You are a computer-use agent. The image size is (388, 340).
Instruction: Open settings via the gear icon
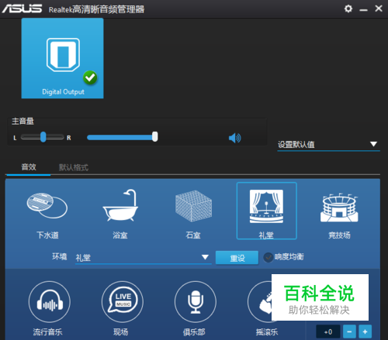click(348, 9)
